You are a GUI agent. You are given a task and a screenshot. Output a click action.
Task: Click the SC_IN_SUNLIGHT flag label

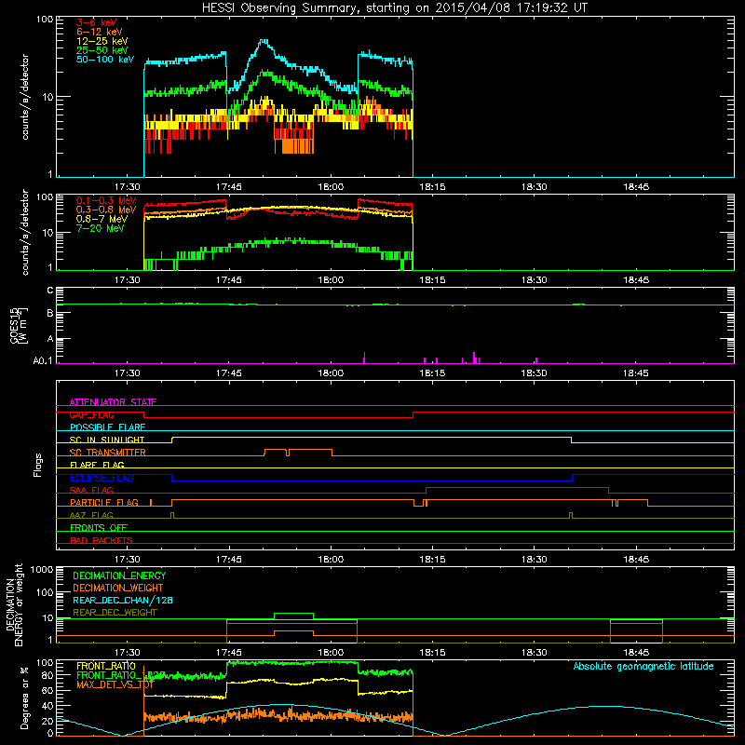(107, 440)
